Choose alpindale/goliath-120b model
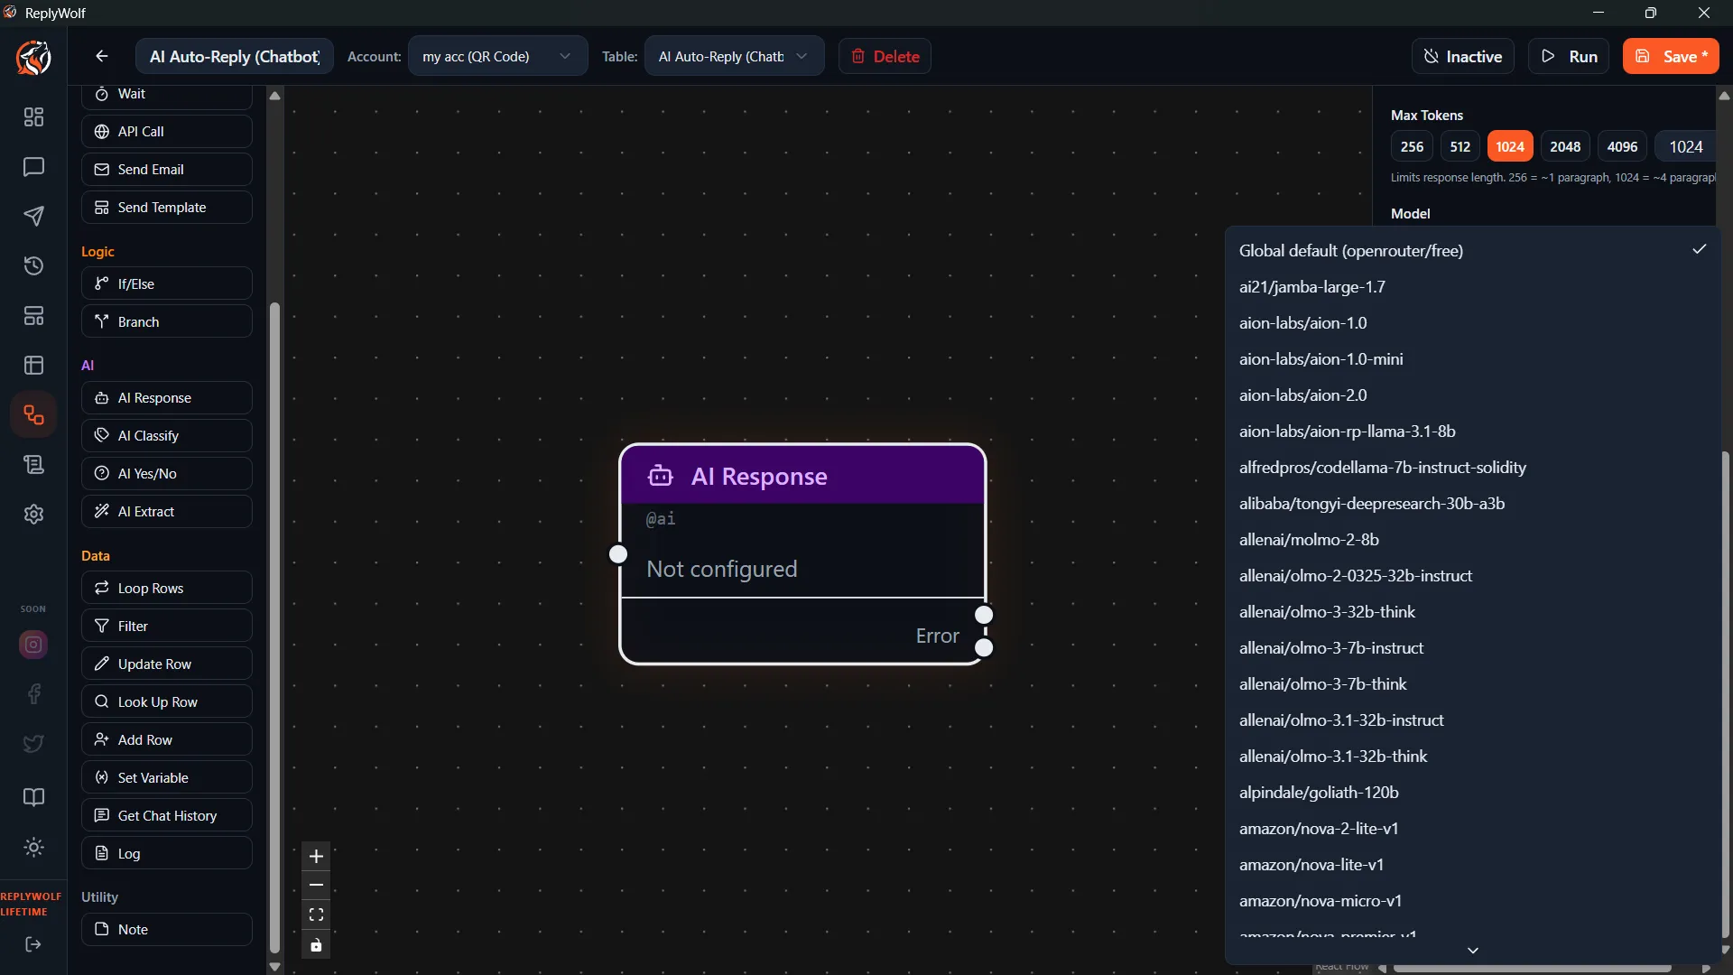This screenshot has width=1733, height=975. pos(1472,793)
